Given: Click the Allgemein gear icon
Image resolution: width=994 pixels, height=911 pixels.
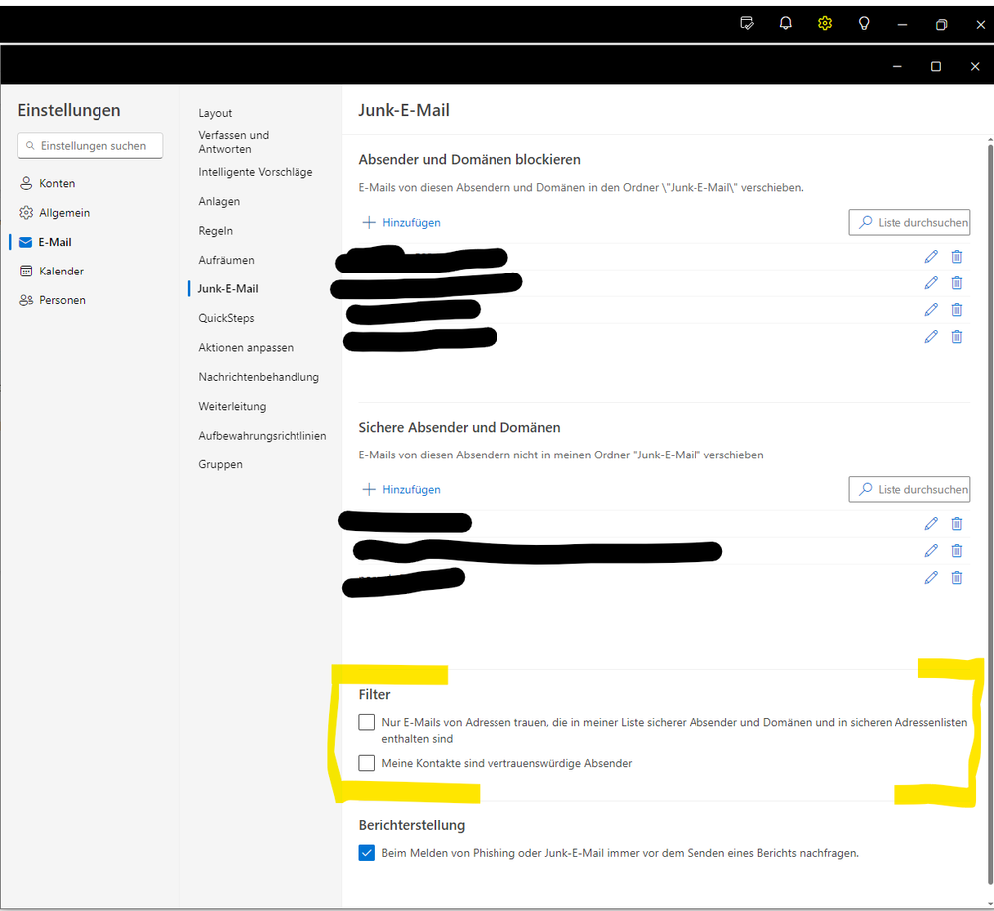Looking at the screenshot, I should pyautogui.click(x=26, y=212).
